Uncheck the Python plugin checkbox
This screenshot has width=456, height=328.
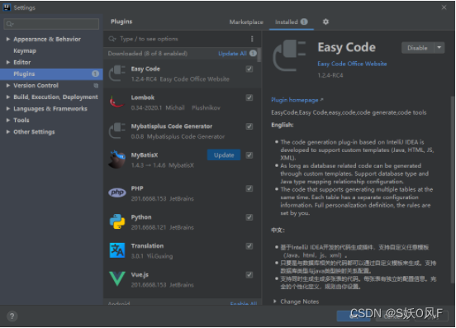[249, 217]
